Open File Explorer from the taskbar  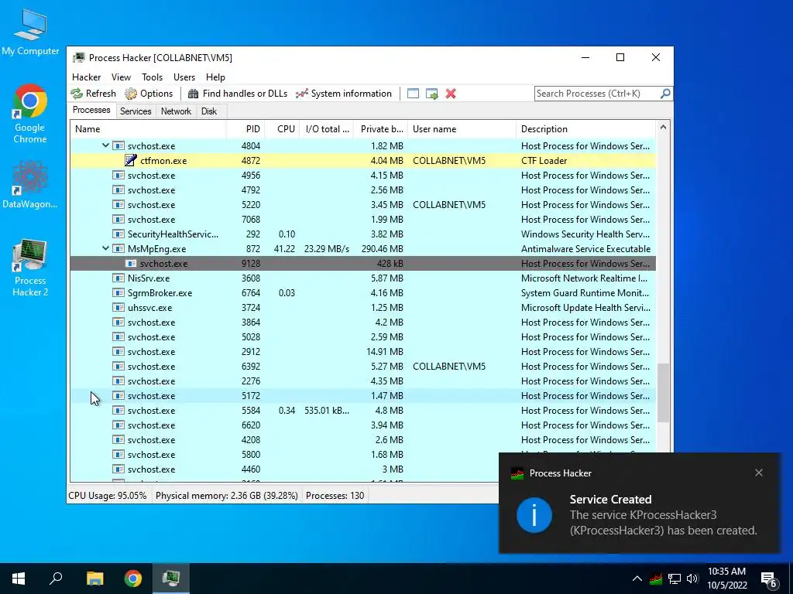click(94, 579)
